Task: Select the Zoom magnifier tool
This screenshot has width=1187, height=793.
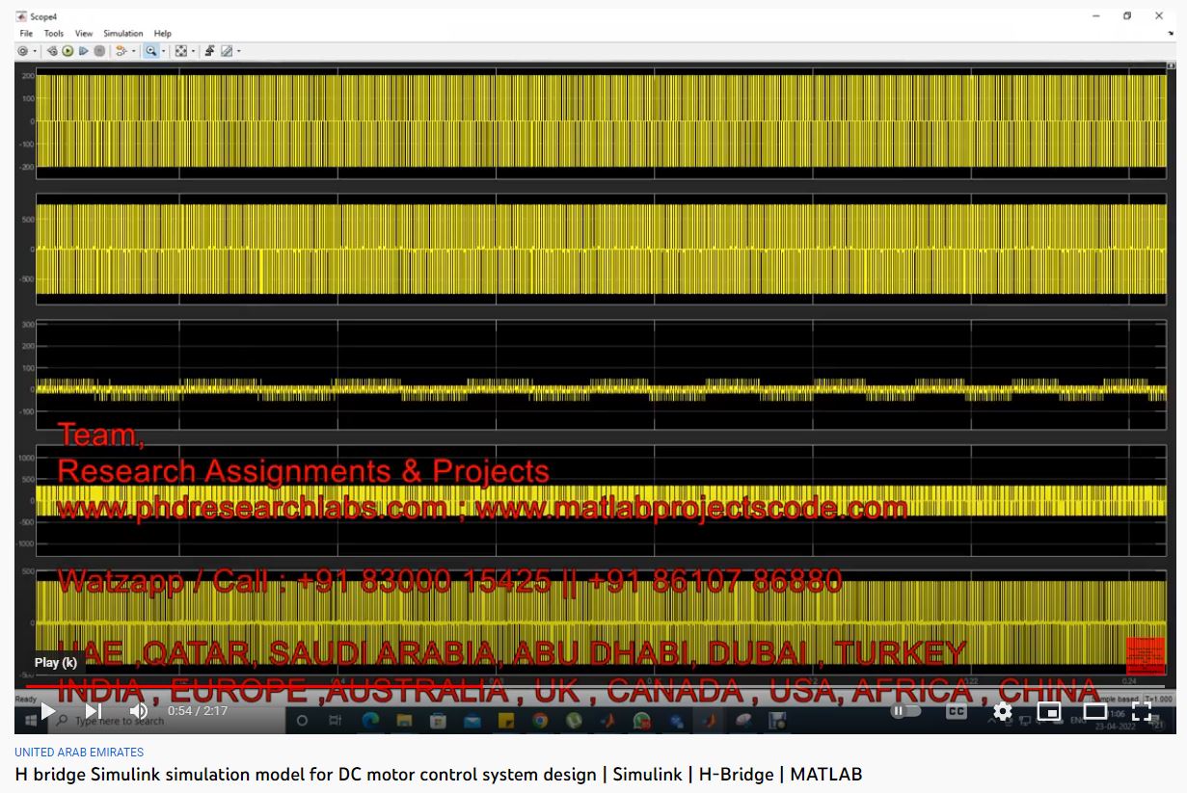Action: [150, 51]
